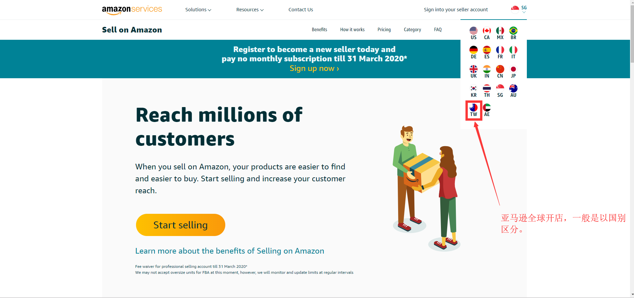Select the TW flag icon
Viewport: 634px width, 298px height.
click(473, 108)
